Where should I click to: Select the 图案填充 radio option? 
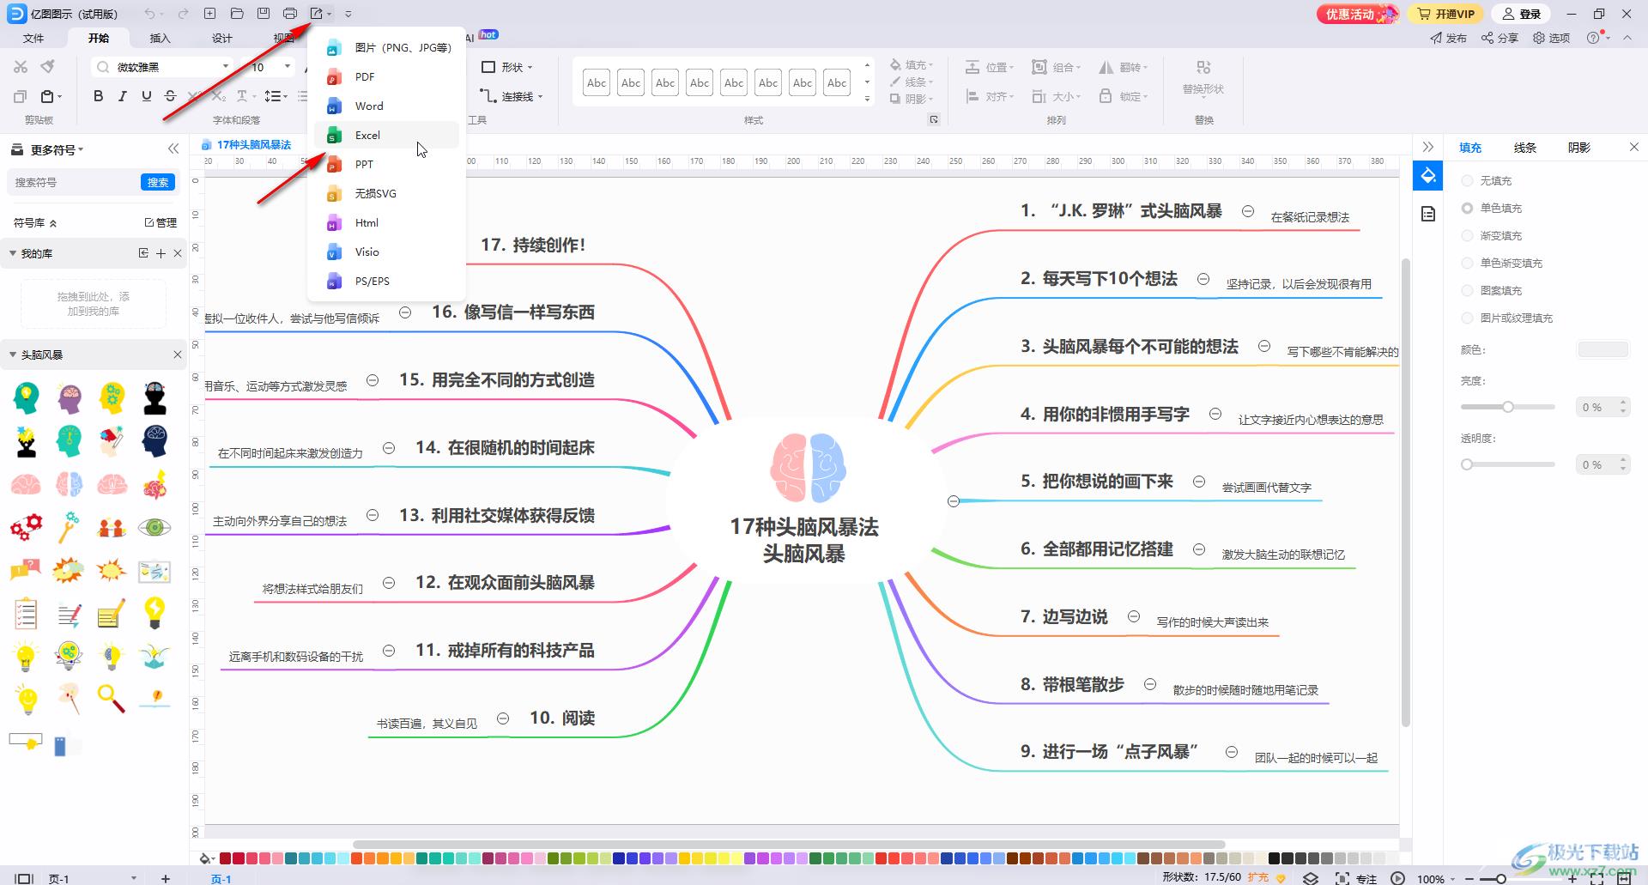tap(1467, 290)
